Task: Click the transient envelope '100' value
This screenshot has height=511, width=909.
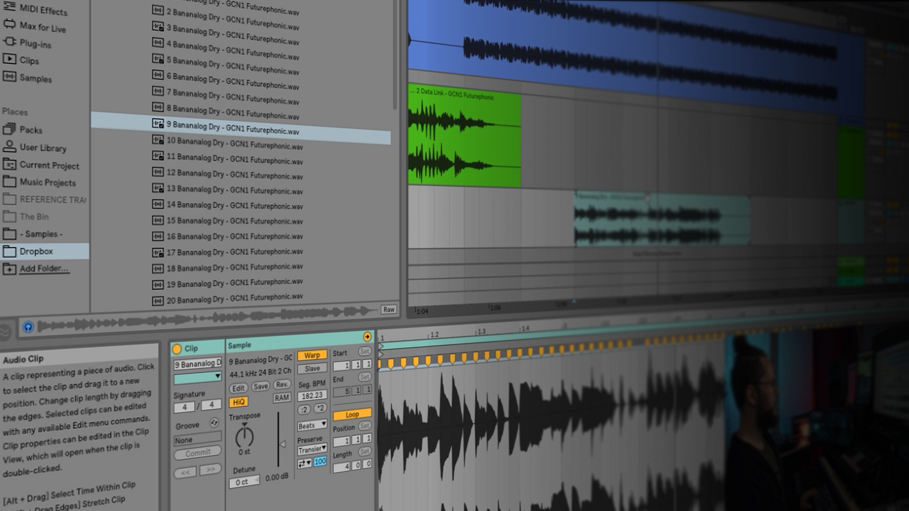Action: tap(320, 461)
